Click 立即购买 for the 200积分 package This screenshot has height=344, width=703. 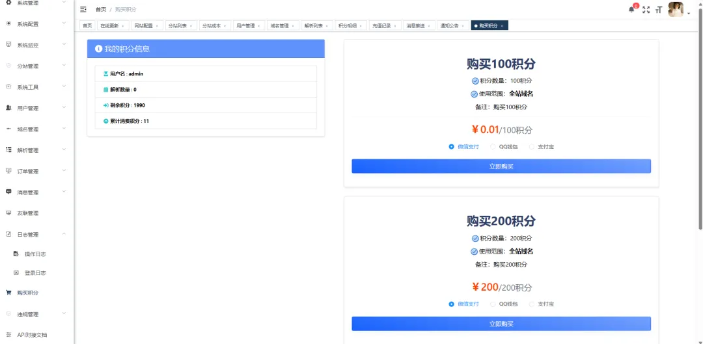(501, 324)
